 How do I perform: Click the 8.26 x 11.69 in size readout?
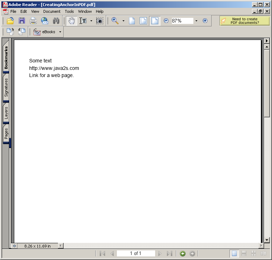(38, 246)
